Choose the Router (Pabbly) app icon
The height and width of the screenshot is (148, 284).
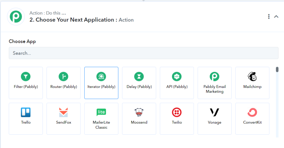(64, 76)
